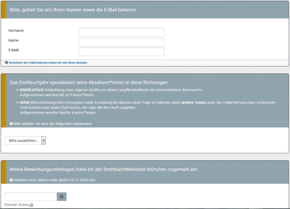Screen dimensions: 290x209
Task: Click exclamation icon beside 'Antwort muss kleiner'
Action: click(x=11, y=180)
